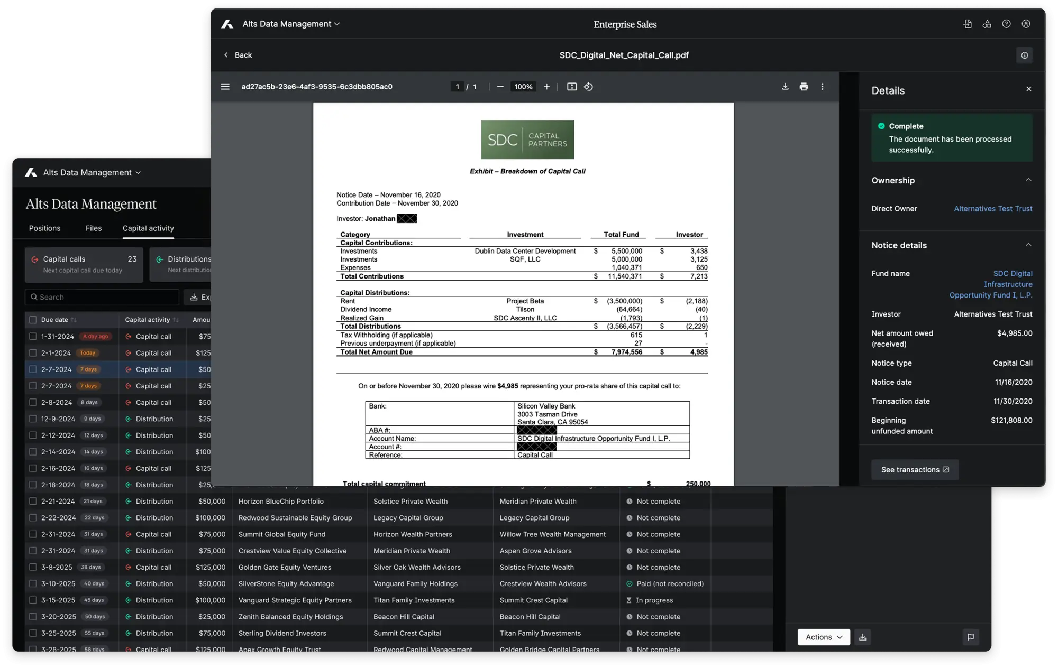Click the logo in front window header

(x=227, y=24)
